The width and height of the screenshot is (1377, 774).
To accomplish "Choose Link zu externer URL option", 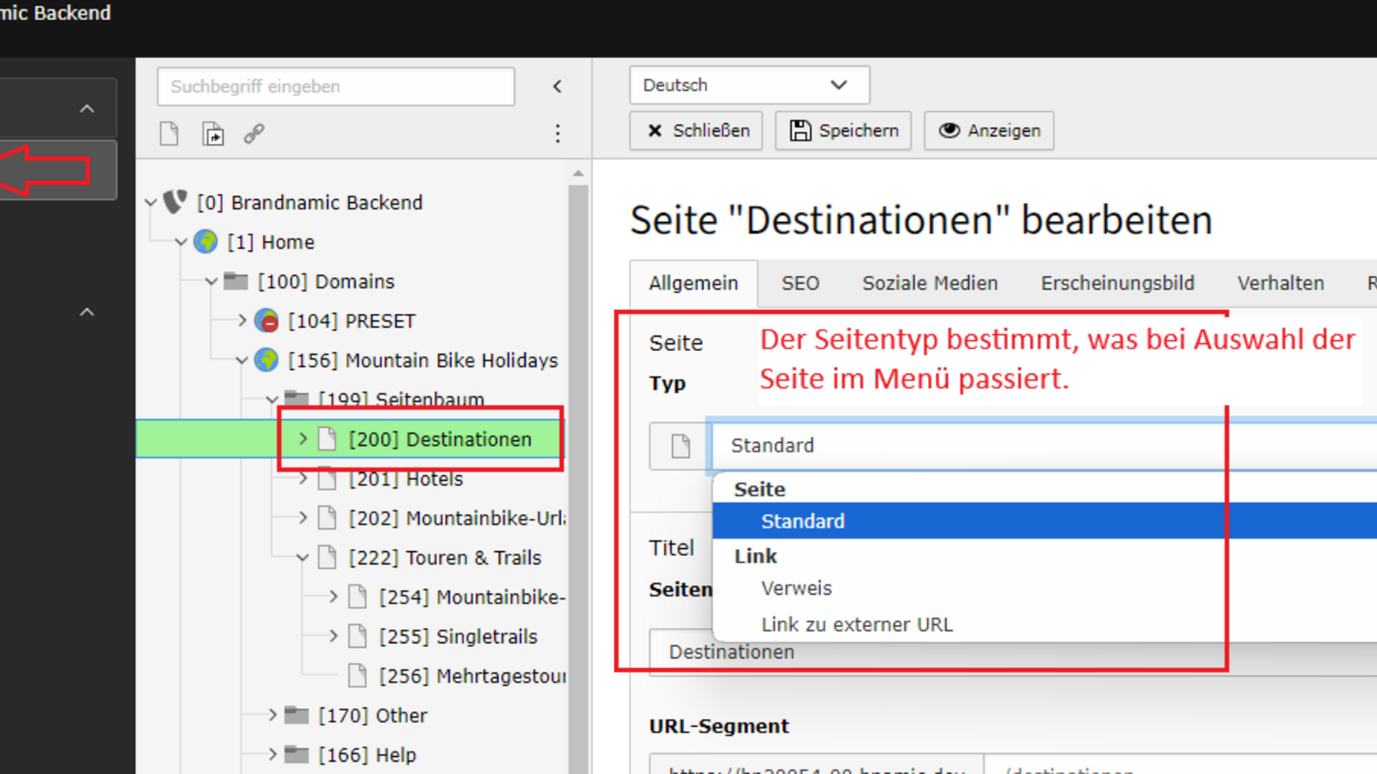I will 856,625.
